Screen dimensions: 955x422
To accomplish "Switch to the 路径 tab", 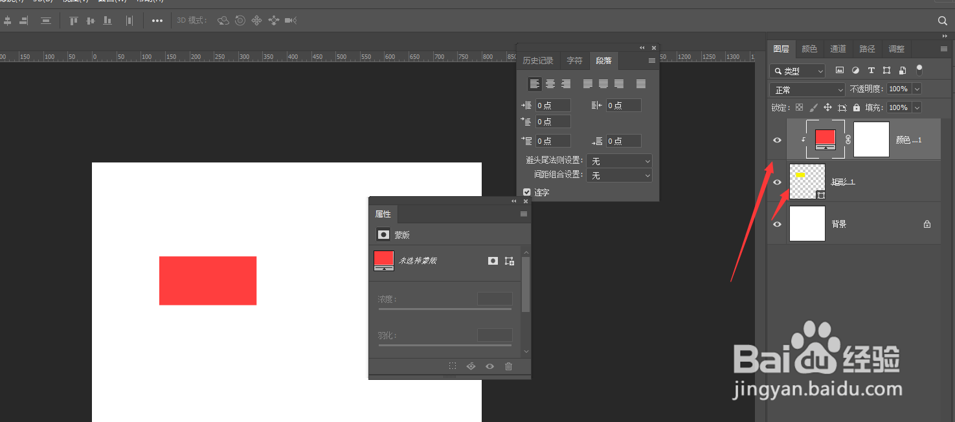I will click(x=868, y=49).
